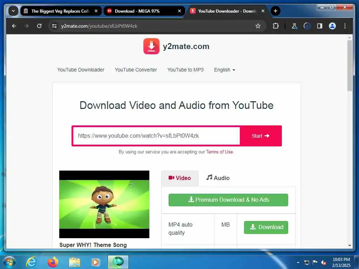Close The Biggest Veg Replaces tab
The height and width of the screenshot is (269, 359).
point(96,11)
